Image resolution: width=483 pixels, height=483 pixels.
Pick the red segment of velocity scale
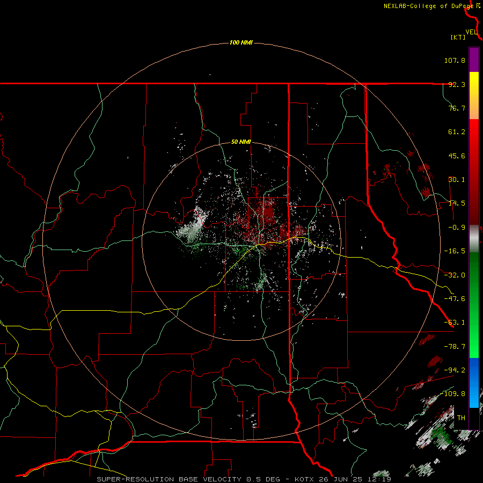click(474, 172)
